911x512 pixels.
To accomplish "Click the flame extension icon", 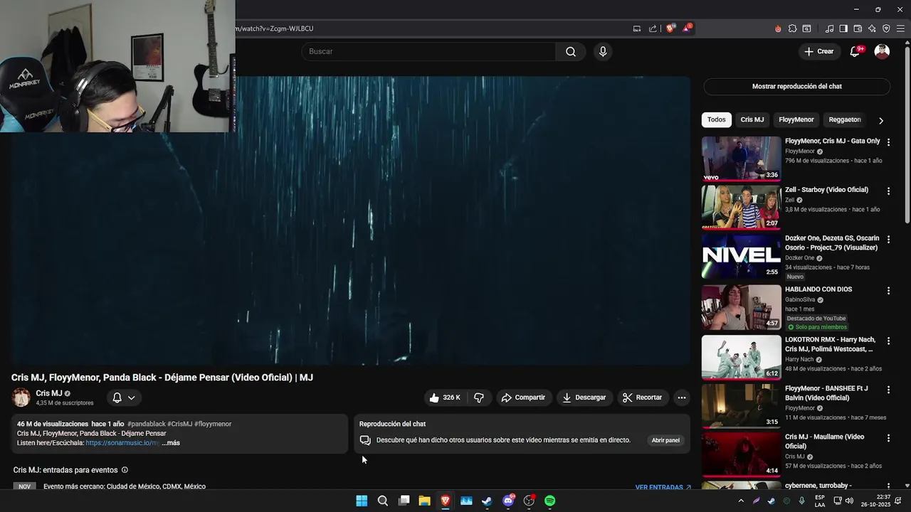I will coord(778,28).
